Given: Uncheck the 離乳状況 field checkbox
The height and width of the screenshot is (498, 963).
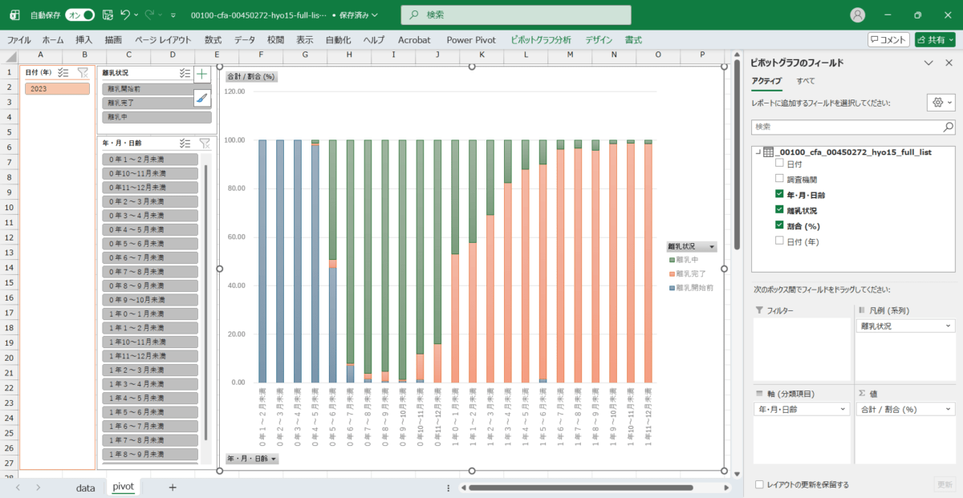Looking at the screenshot, I should pos(779,210).
